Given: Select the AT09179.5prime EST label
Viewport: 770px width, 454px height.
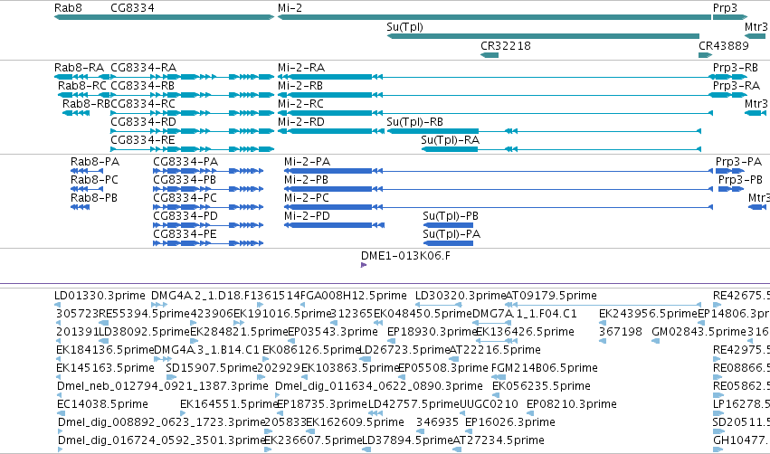Looking at the screenshot, I should point(551,296).
